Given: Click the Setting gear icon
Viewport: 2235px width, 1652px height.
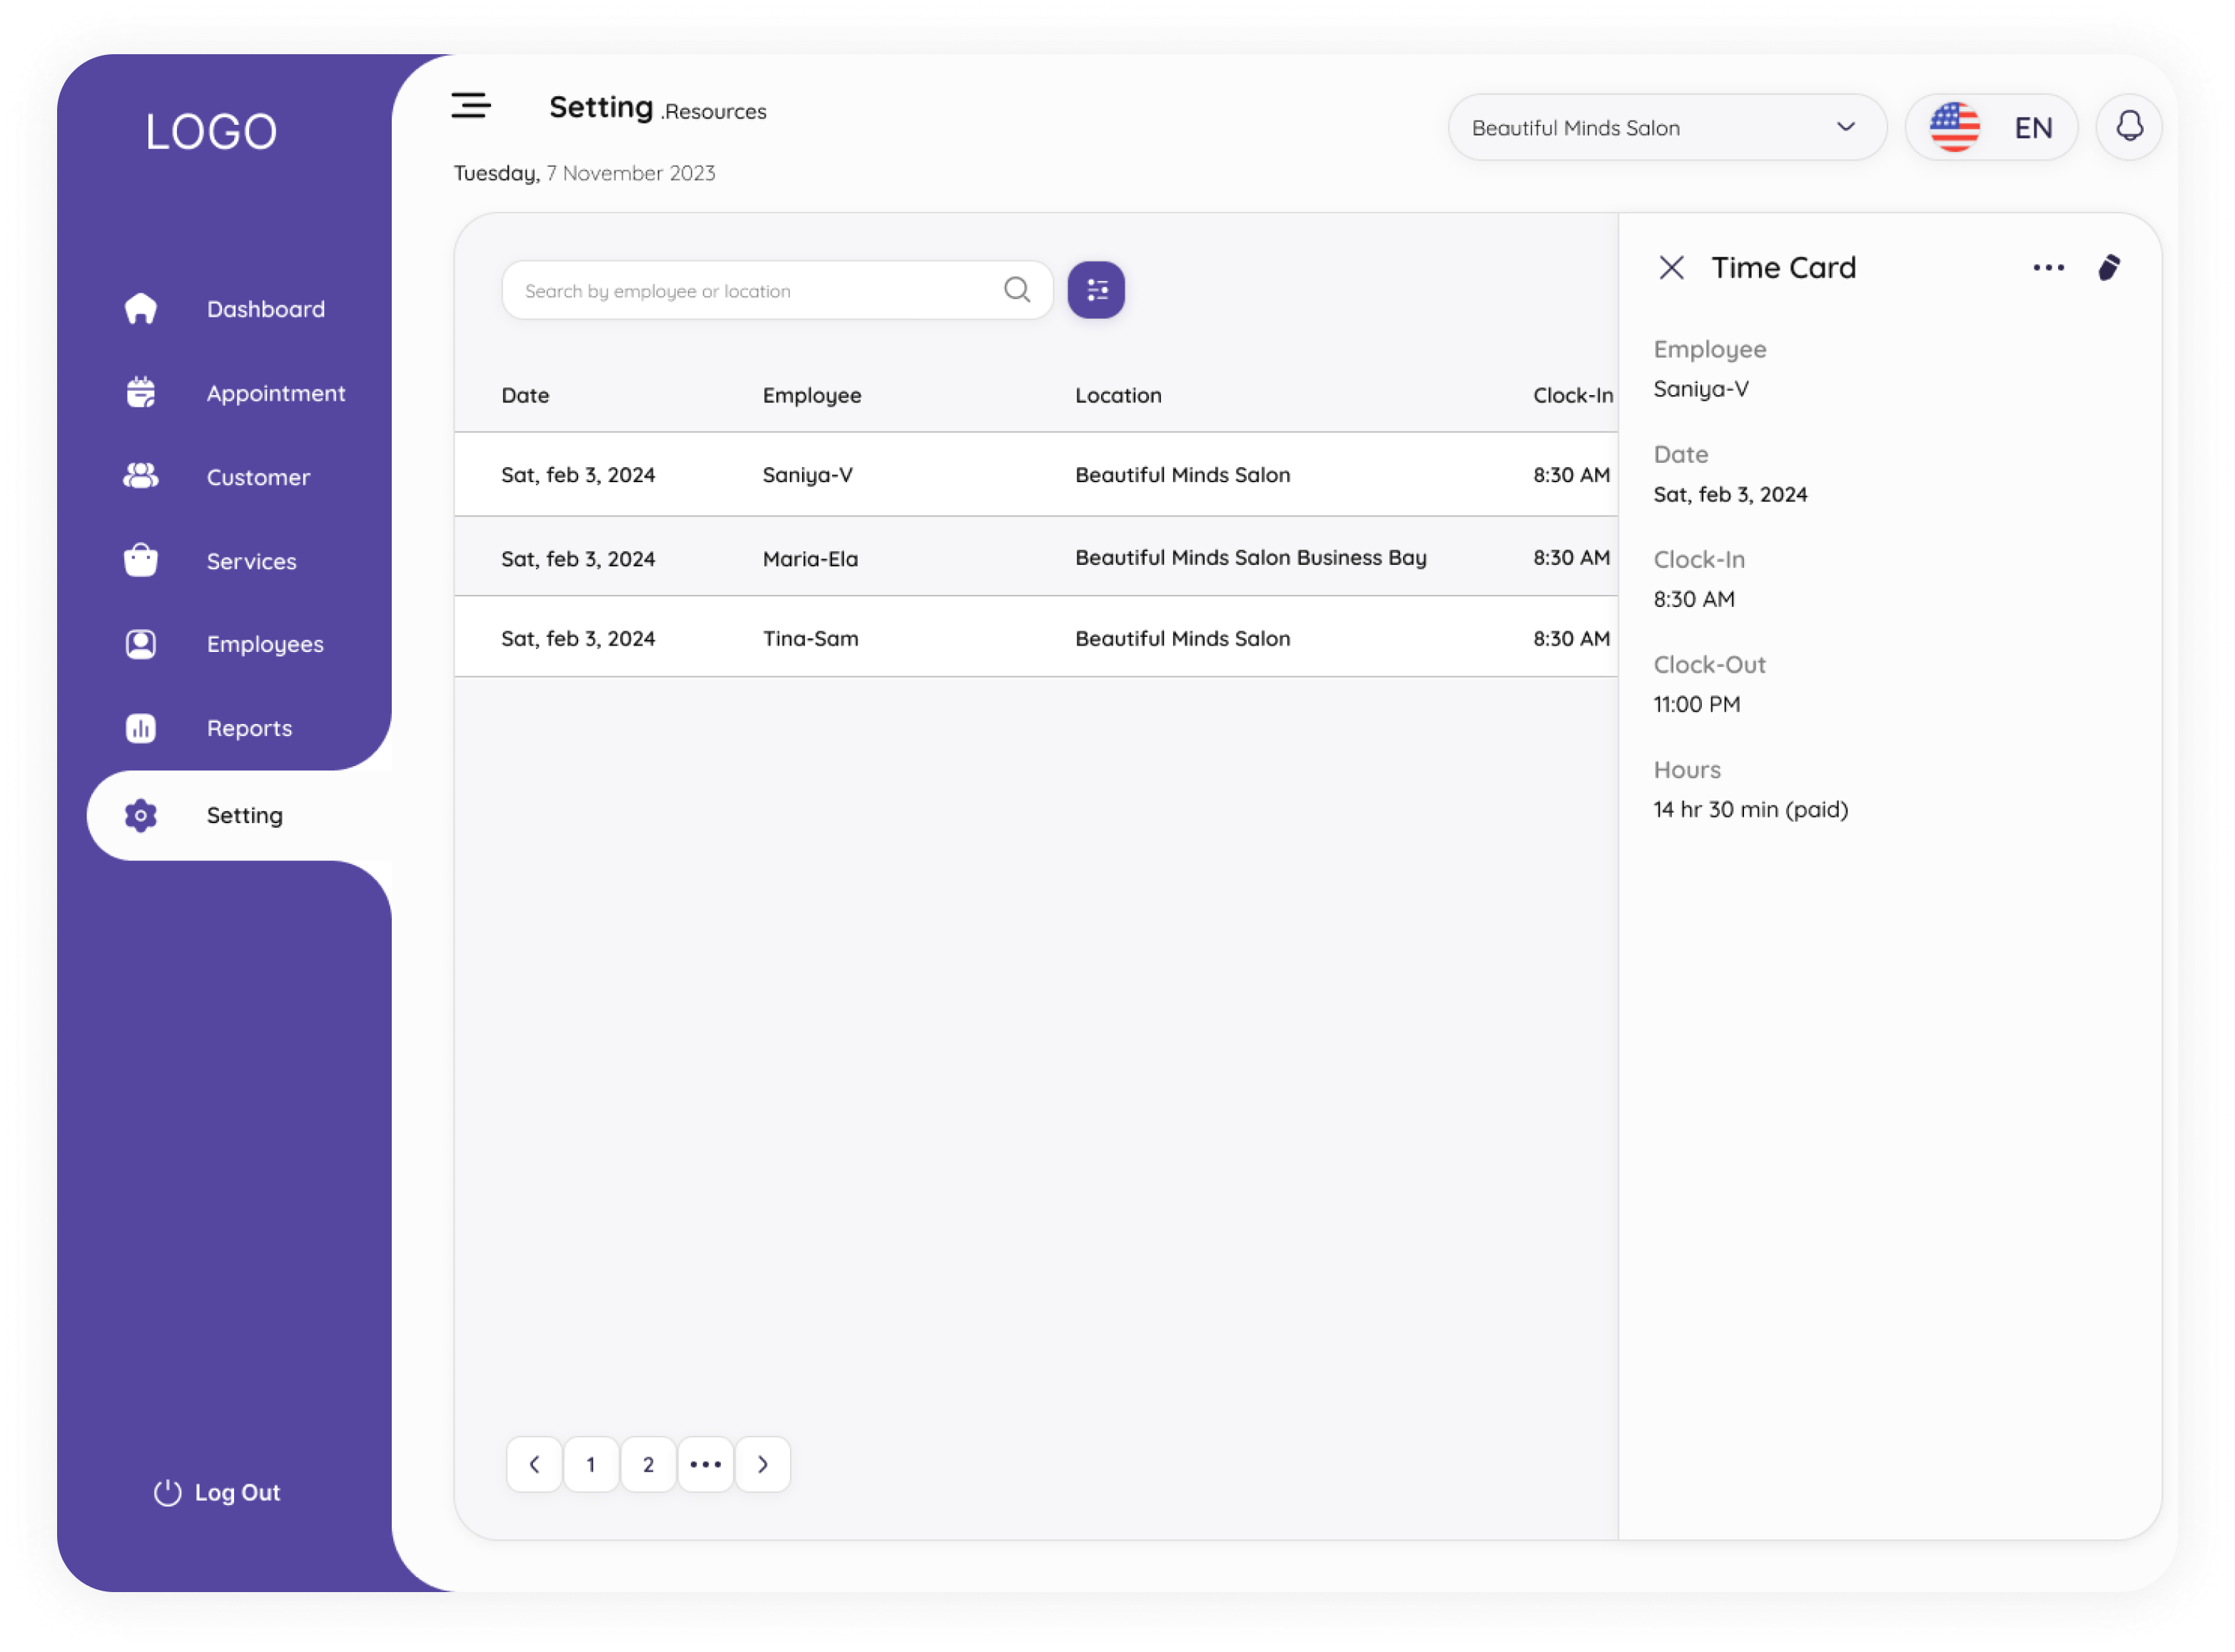Looking at the screenshot, I should [x=140, y=816].
